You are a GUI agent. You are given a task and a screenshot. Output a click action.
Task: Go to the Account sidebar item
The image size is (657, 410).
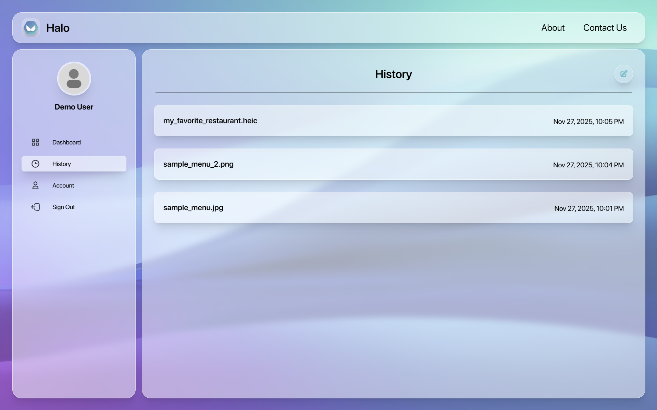coord(74,185)
